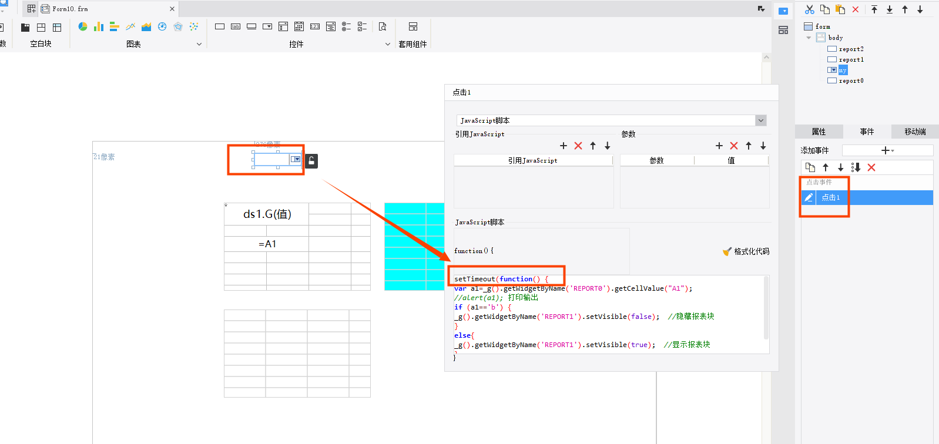Image resolution: width=939 pixels, height=444 pixels.
Task: Switch to the 属性 tab
Action: 819,132
